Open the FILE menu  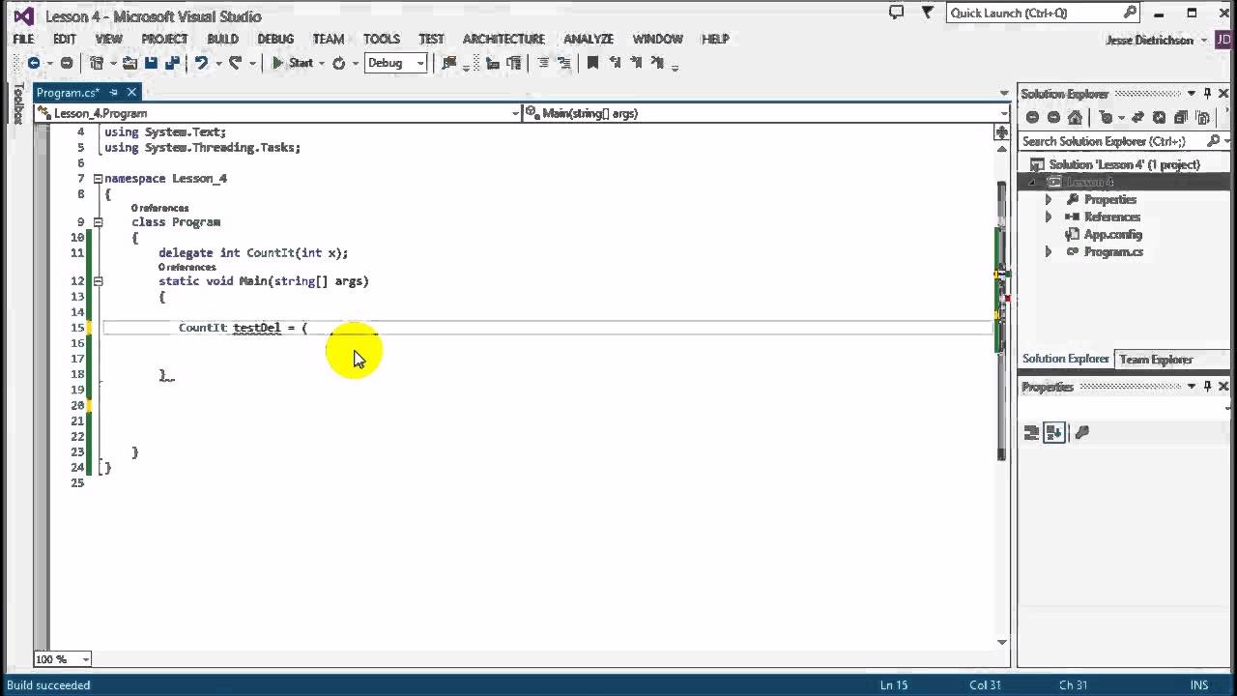tap(23, 39)
